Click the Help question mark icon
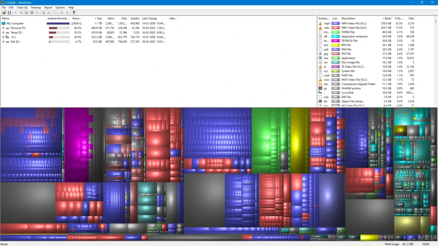 point(73,13)
